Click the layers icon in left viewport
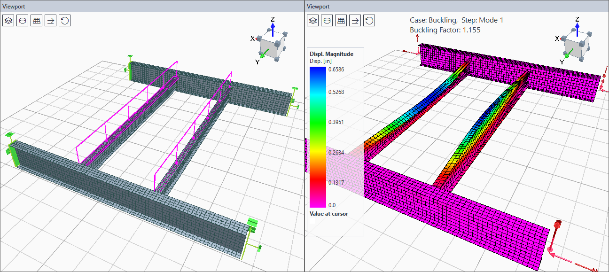 coord(8,21)
